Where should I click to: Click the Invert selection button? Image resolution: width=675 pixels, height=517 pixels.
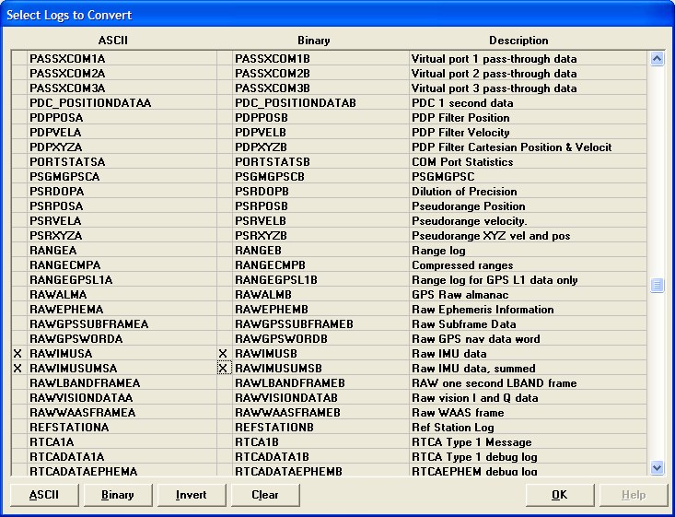191,495
